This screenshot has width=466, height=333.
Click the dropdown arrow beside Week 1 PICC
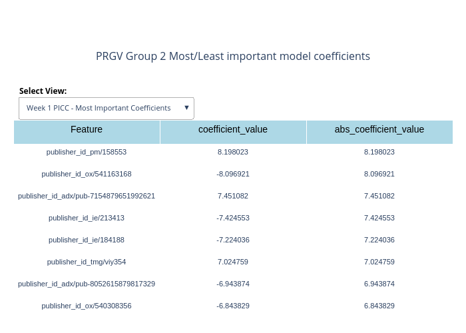186,108
